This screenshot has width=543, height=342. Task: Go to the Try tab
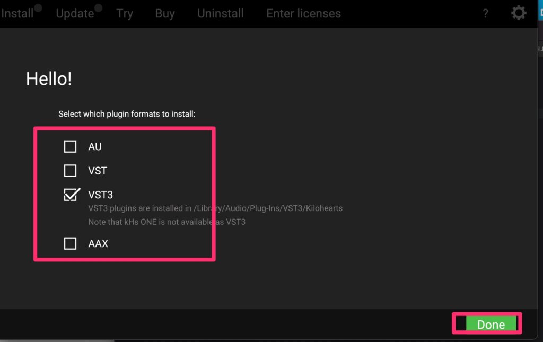tap(125, 14)
